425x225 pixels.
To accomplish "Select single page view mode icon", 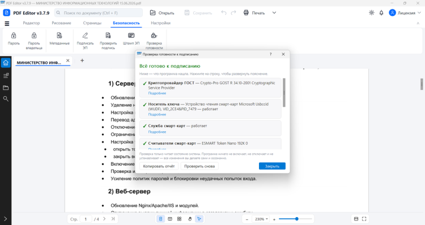I will pyautogui.click(x=160, y=219).
